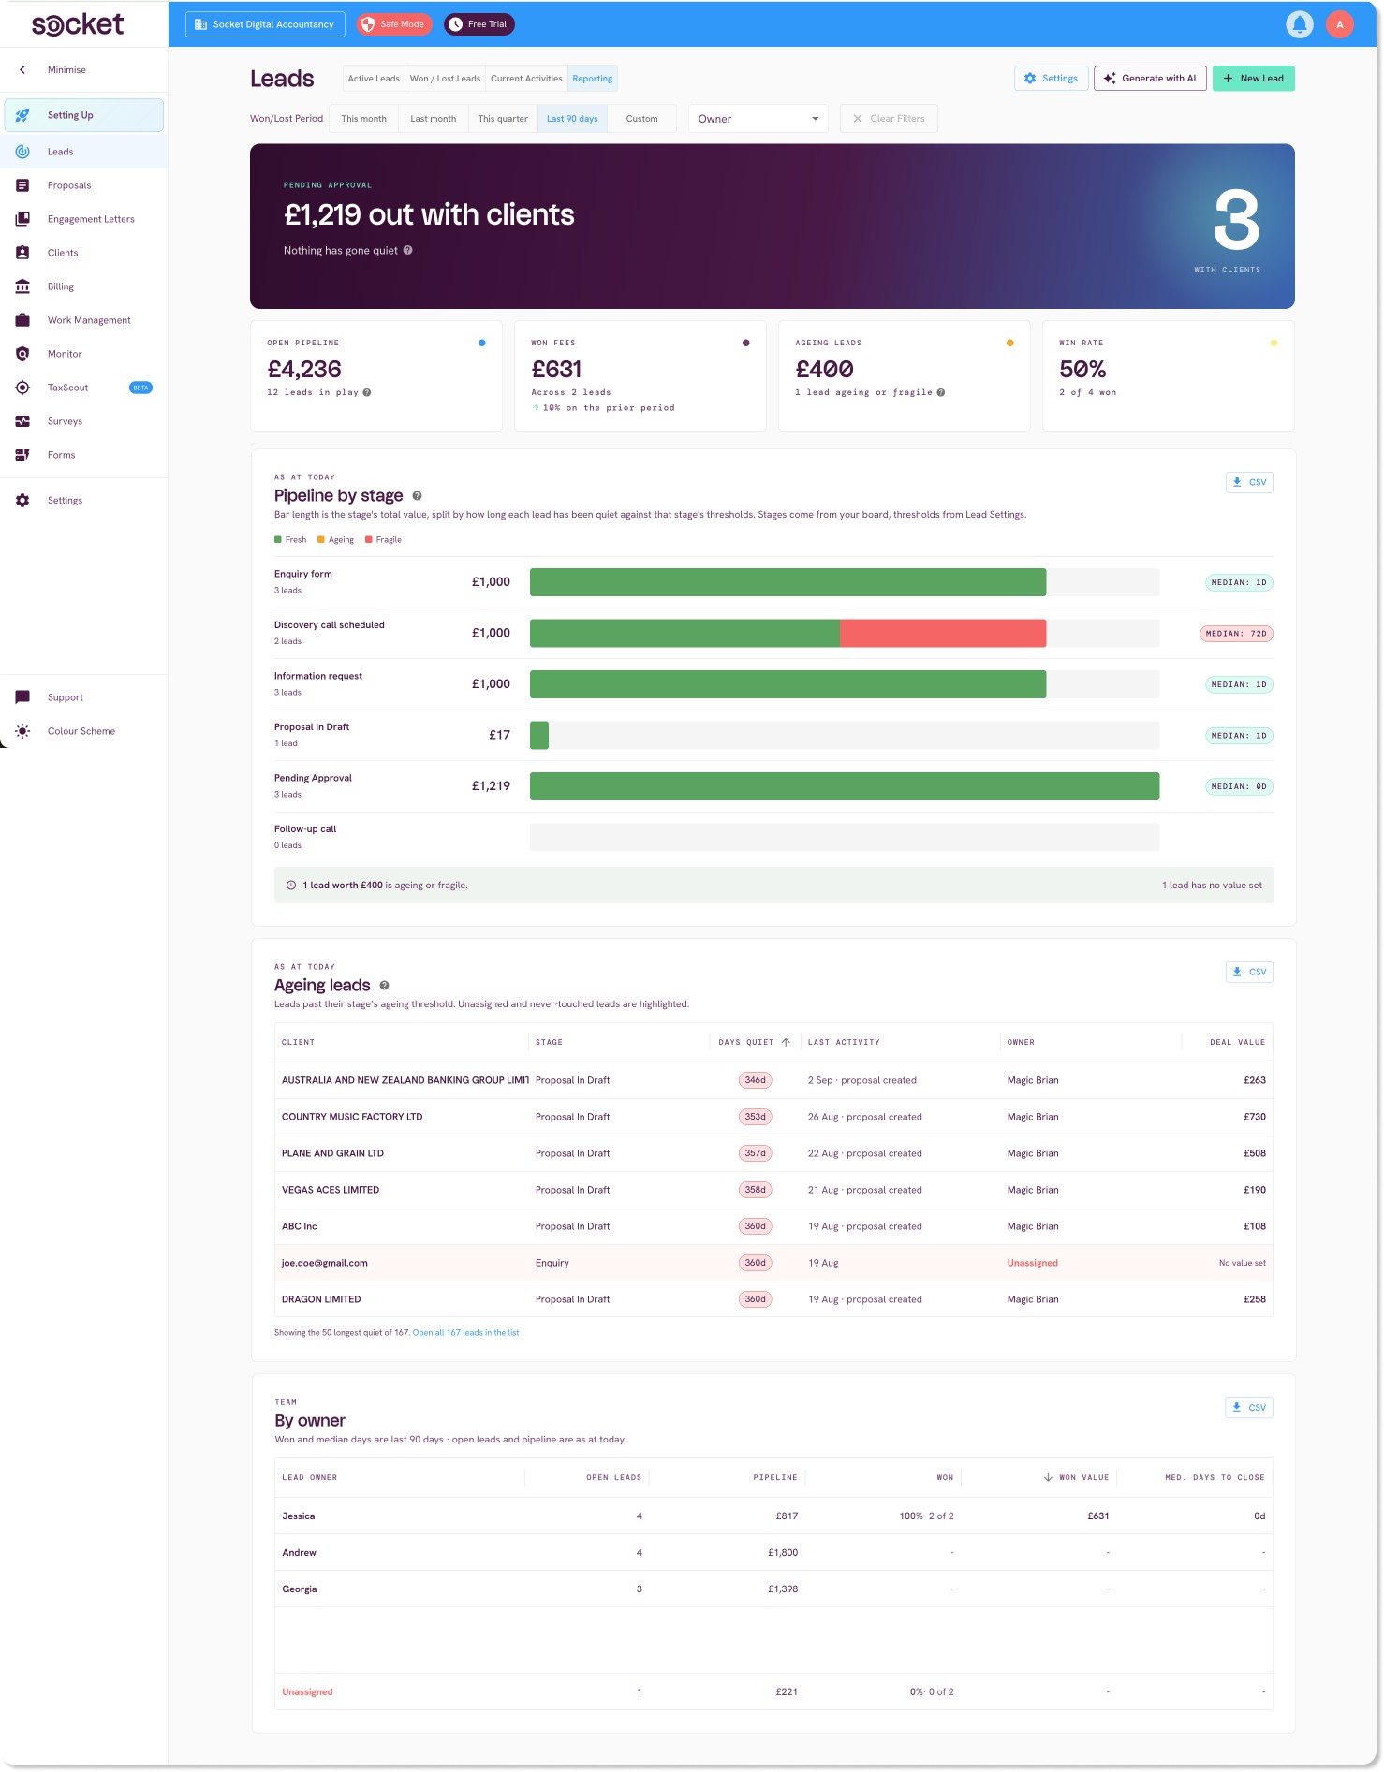
Task: Open Leads Settings button at top
Action: [1051, 79]
